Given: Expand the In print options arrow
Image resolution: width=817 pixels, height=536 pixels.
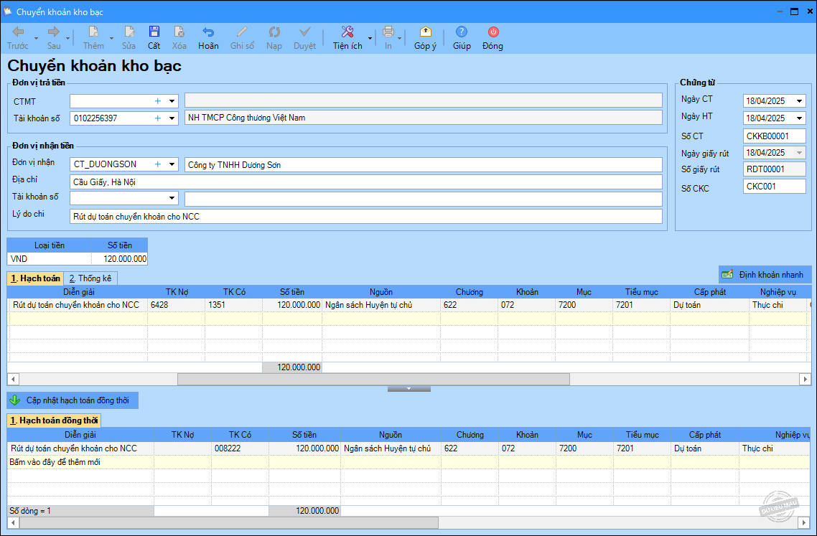Looking at the screenshot, I should pyautogui.click(x=400, y=39).
